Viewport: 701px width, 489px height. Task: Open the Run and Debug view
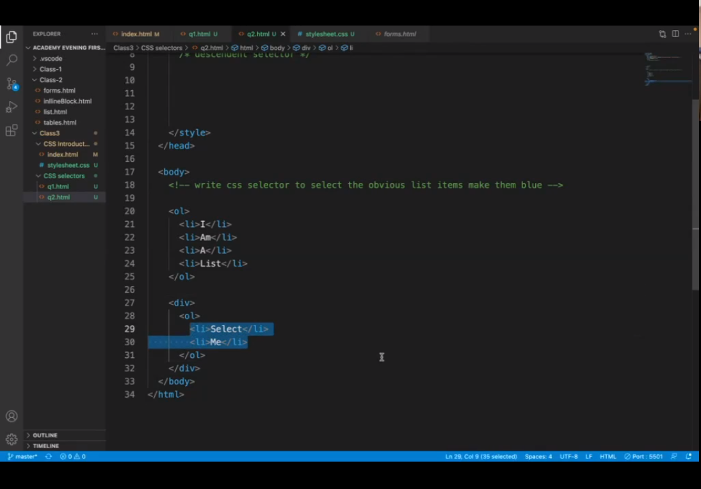click(12, 107)
